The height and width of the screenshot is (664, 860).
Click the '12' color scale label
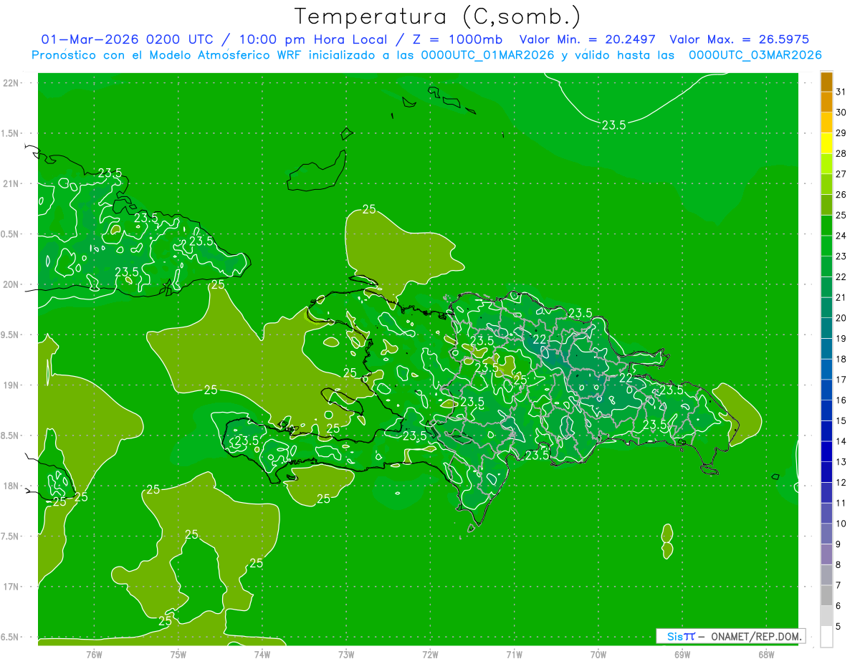pyautogui.click(x=841, y=483)
